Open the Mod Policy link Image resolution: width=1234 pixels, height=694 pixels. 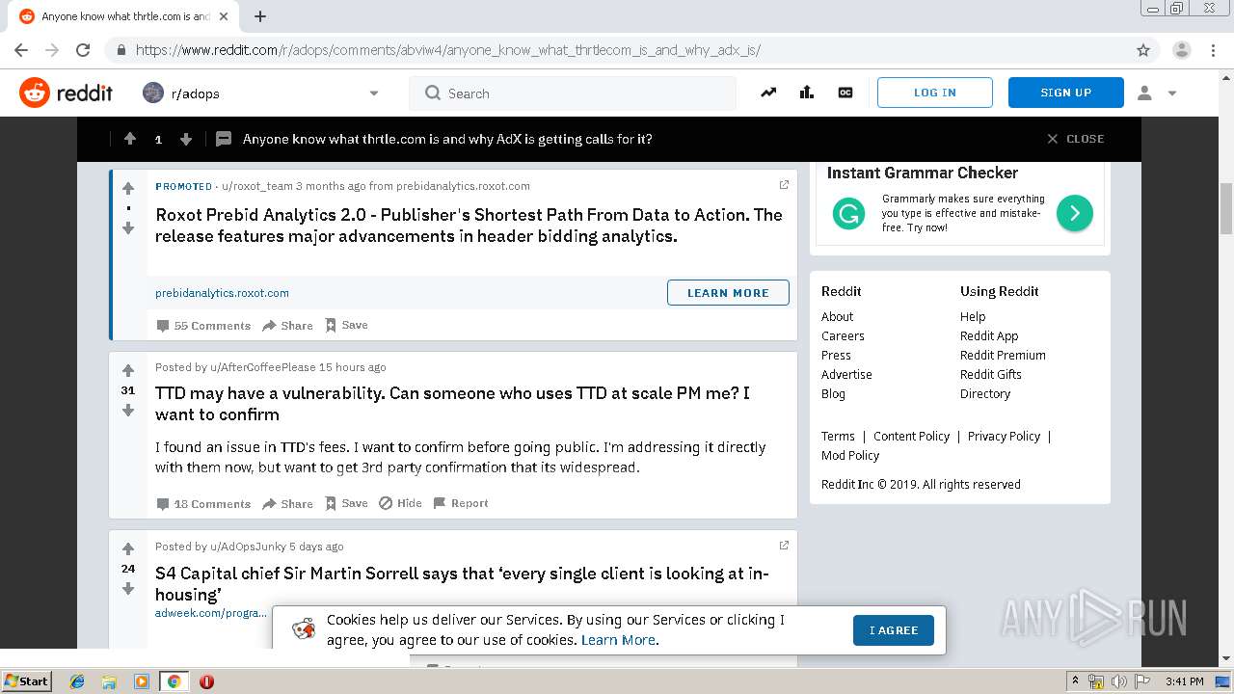click(x=850, y=455)
